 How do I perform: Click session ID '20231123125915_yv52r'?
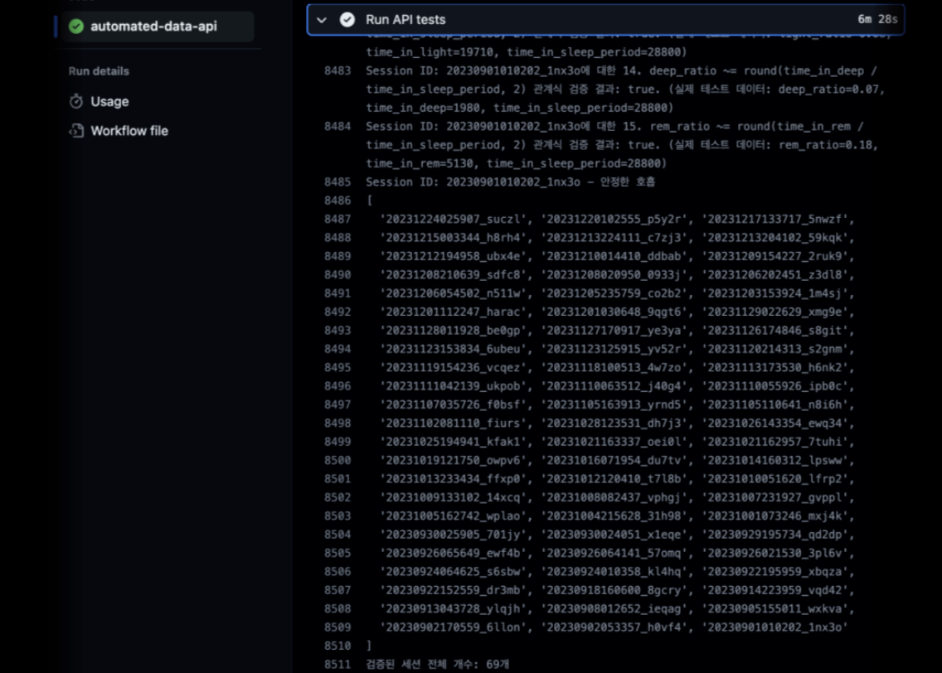point(614,350)
